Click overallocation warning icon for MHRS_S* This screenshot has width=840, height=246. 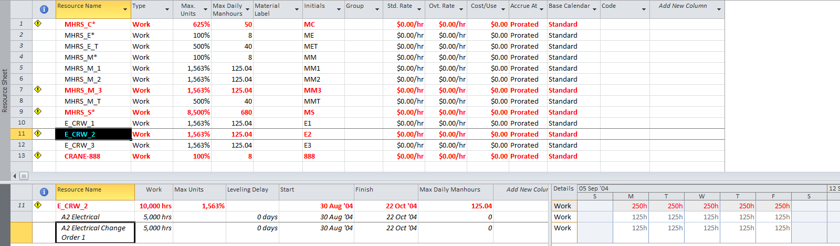click(x=38, y=111)
